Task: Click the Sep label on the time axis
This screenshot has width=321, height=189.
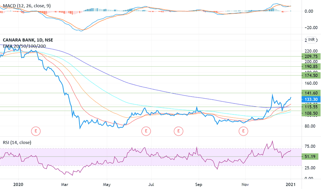Action: [199, 185]
